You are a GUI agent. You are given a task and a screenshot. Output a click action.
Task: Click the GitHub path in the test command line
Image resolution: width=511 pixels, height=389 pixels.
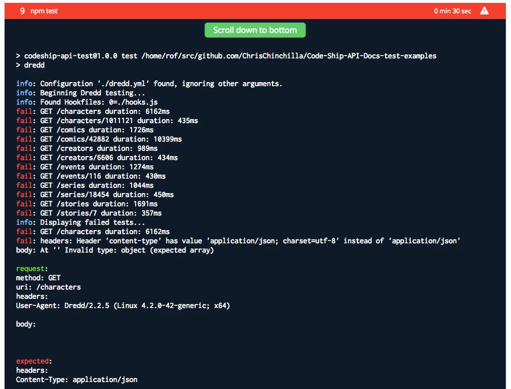click(x=289, y=56)
